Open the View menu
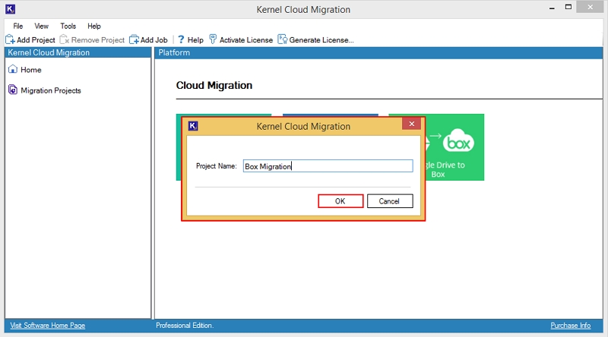This screenshot has height=337, width=608. click(x=41, y=26)
